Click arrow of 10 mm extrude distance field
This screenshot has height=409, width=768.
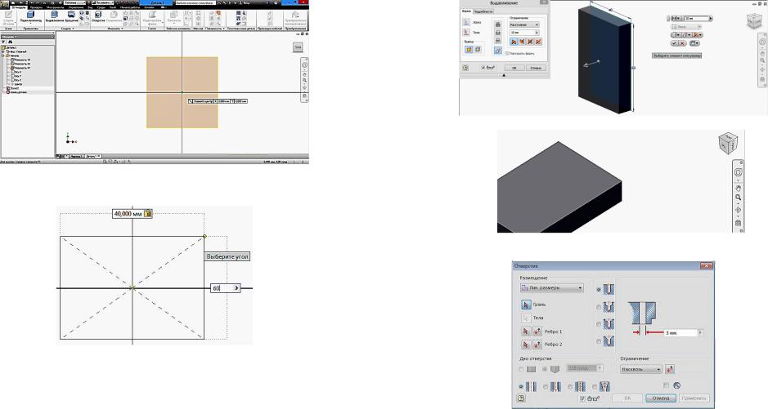(x=537, y=33)
